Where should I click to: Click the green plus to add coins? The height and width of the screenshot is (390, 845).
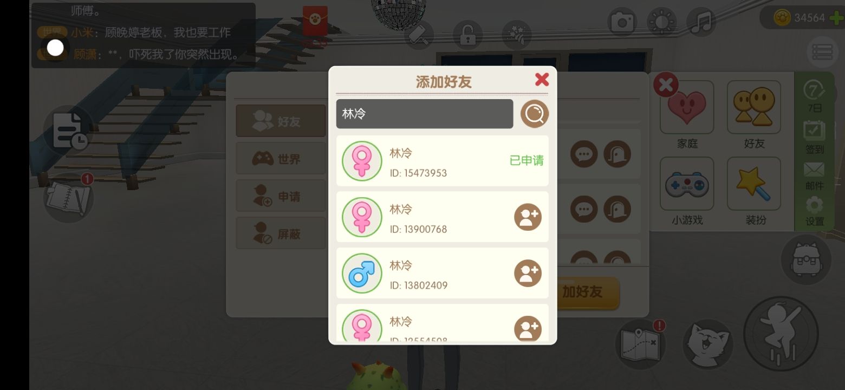coord(836,18)
